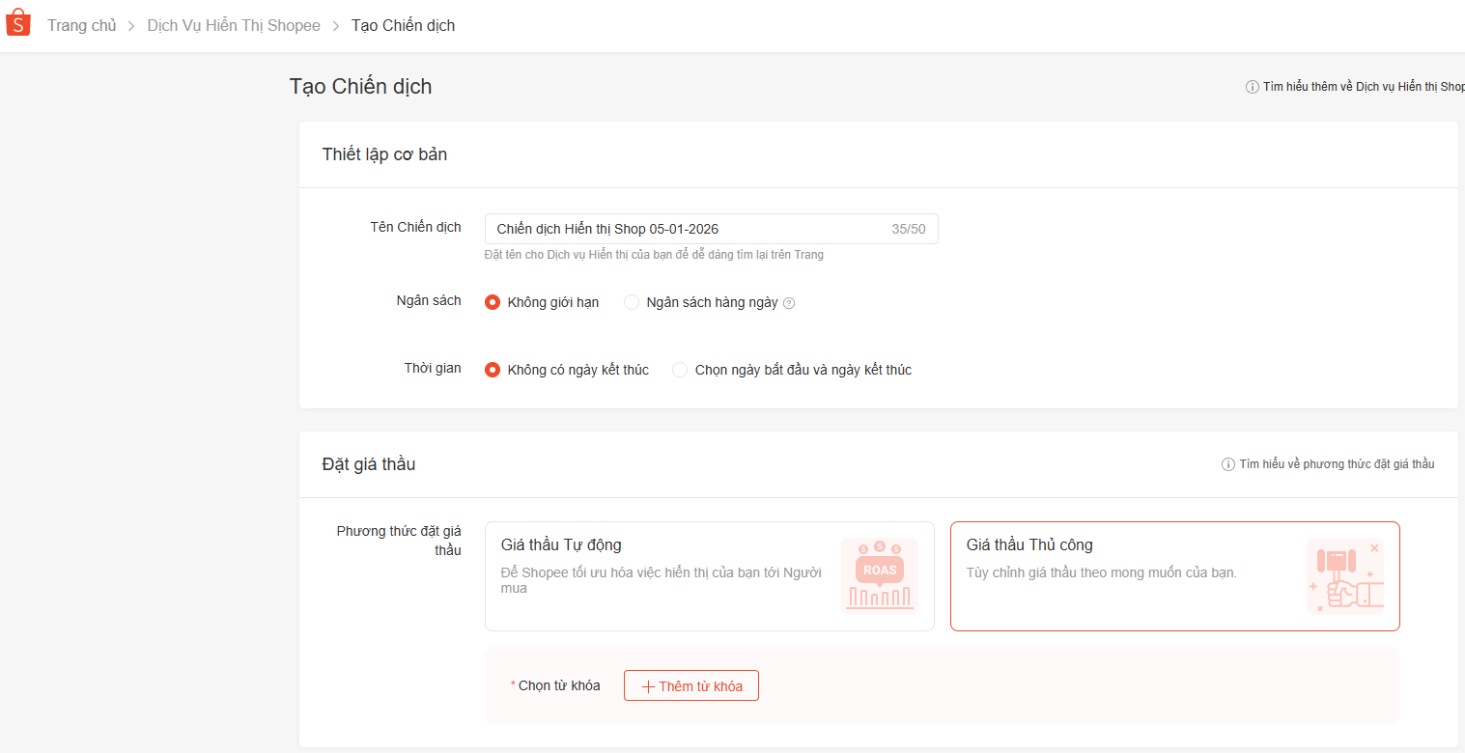Select the Giá thầu Tự động title

(561, 545)
